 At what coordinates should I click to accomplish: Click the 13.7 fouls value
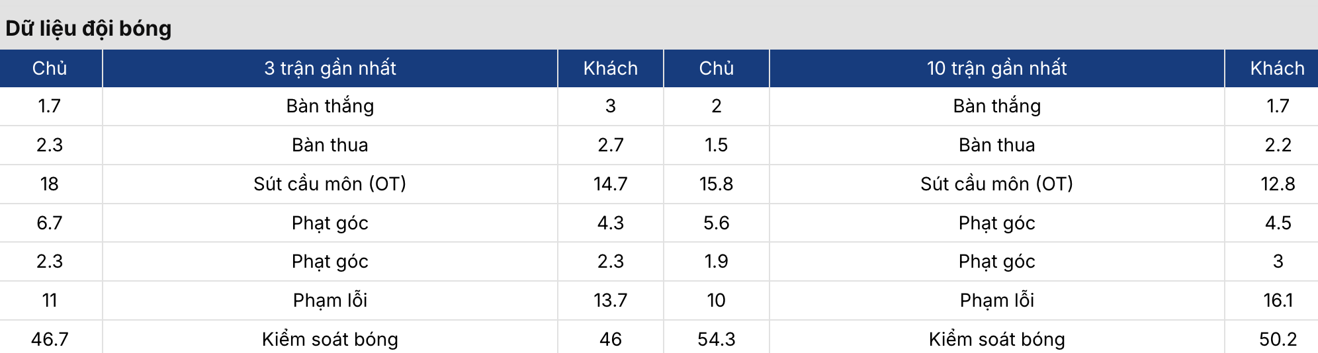tap(610, 300)
